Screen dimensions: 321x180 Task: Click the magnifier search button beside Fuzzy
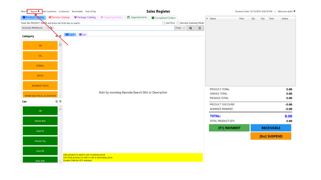coord(191,28)
